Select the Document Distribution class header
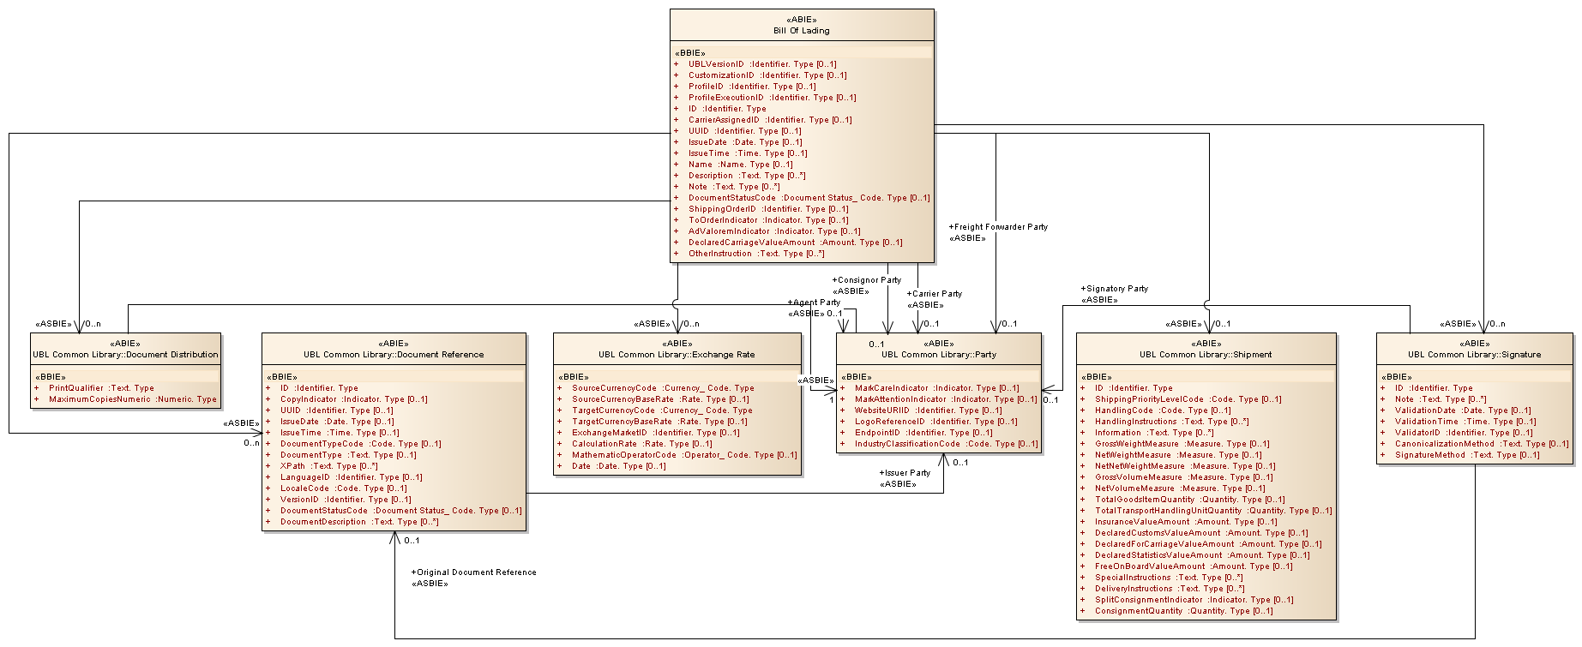Screen dimensions: 1582x647 [x=125, y=354]
